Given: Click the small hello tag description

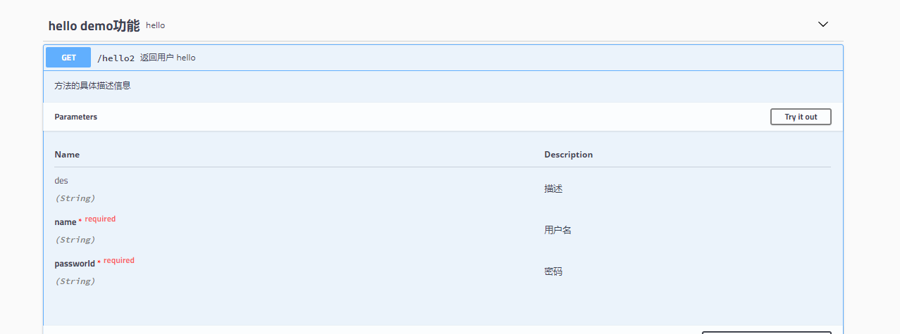Looking at the screenshot, I should click(x=155, y=25).
